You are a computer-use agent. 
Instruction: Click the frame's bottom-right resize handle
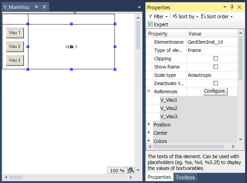pyautogui.click(x=115, y=69)
